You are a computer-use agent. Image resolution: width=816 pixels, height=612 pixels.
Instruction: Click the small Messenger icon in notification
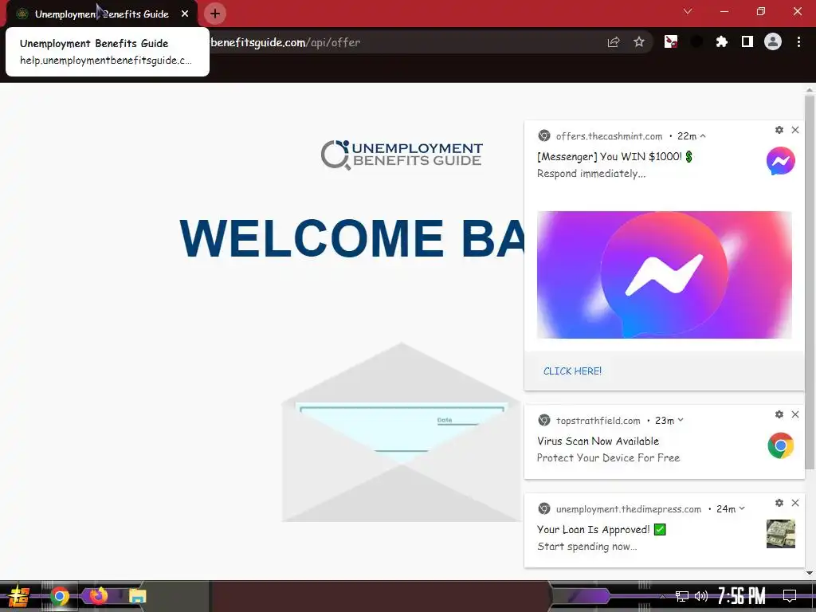(781, 161)
